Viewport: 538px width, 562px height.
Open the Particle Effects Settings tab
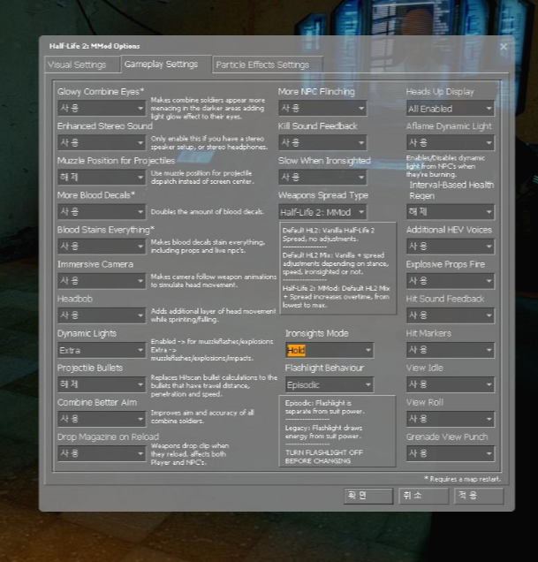pos(268,65)
